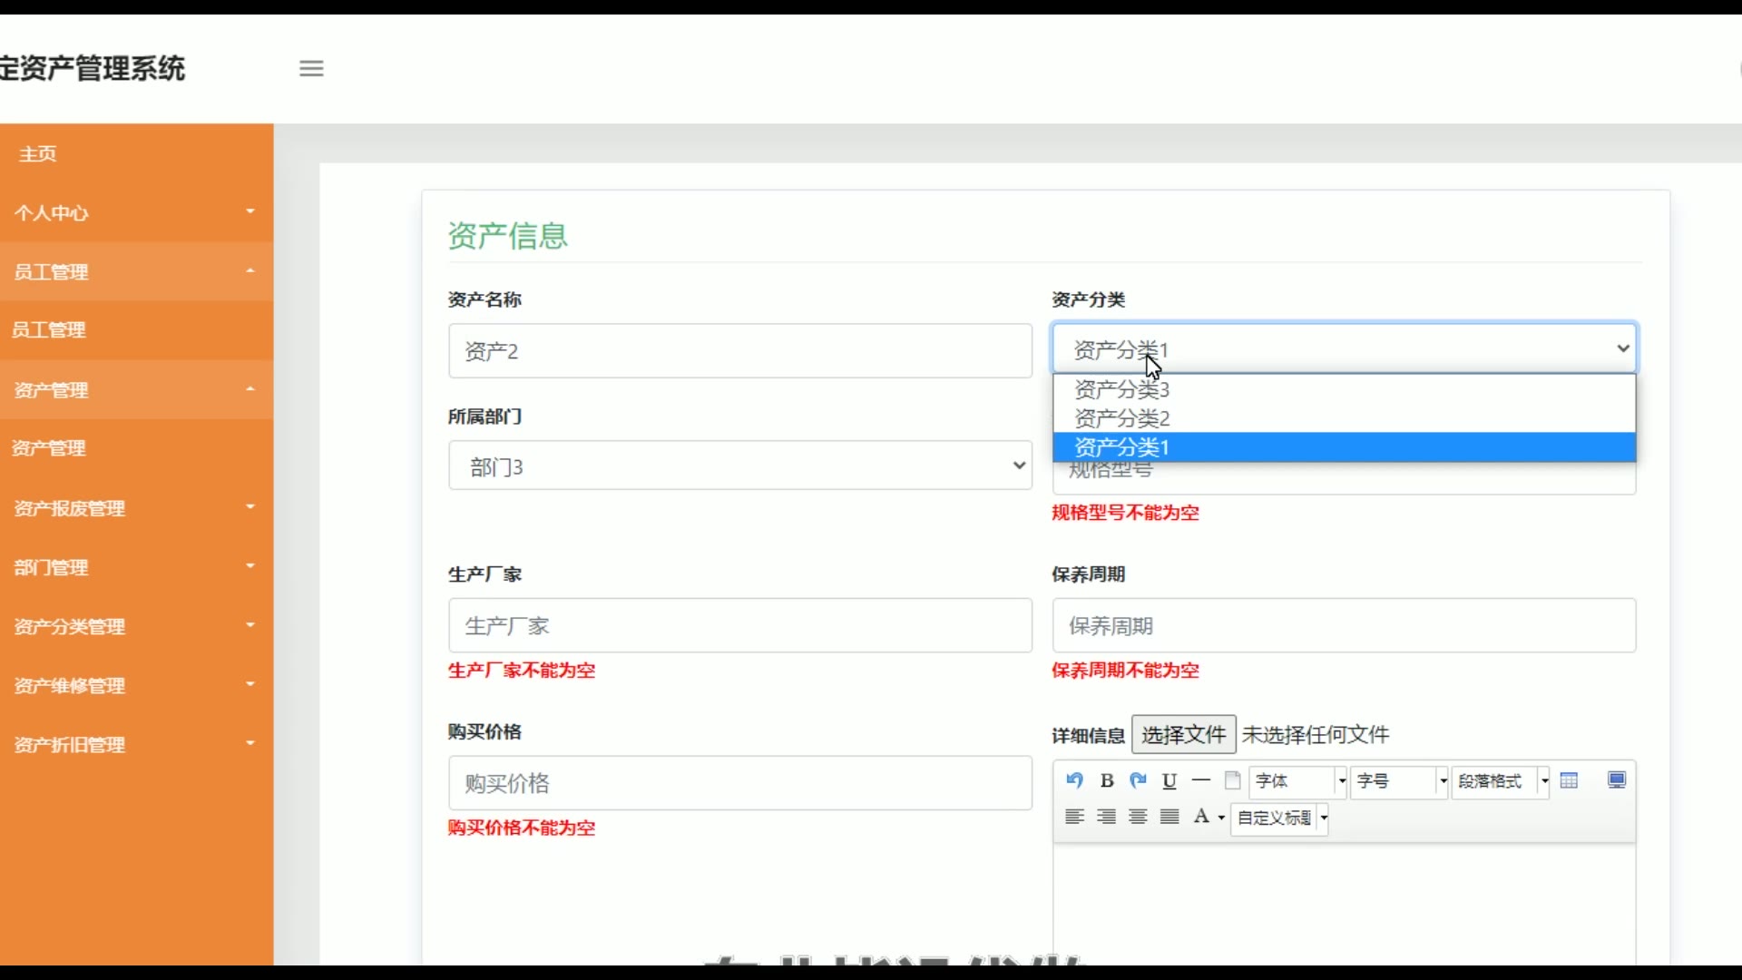Click the redo icon in the editor toolbar
This screenshot has width=1742, height=980.
tap(1138, 780)
